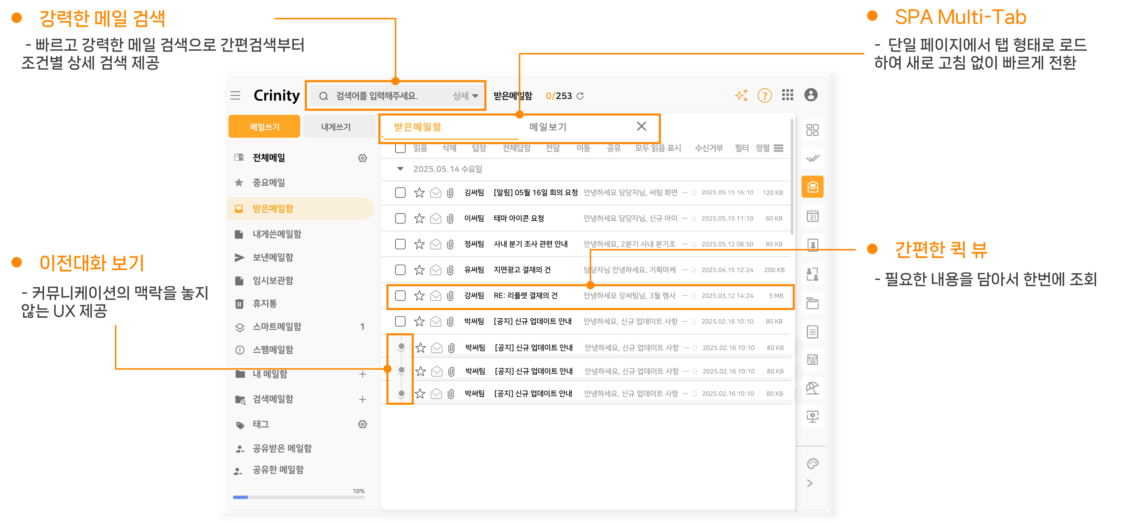The height and width of the screenshot is (523, 1141).
Task: Add folder with plus next to 내 메일함
Action: click(x=362, y=373)
